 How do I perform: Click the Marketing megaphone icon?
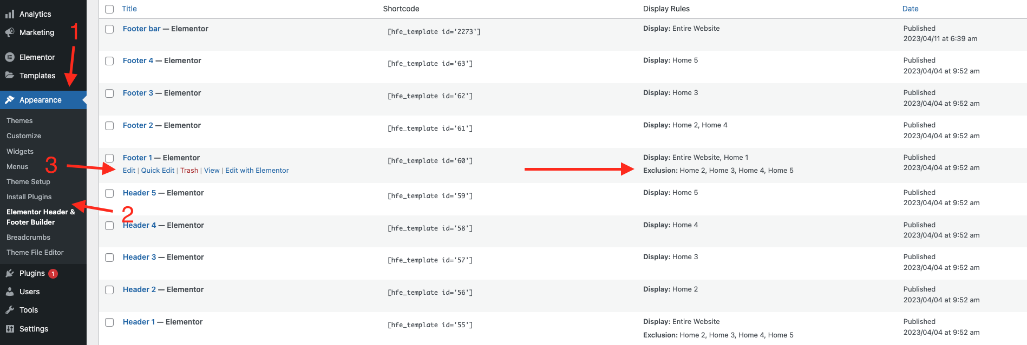(10, 32)
